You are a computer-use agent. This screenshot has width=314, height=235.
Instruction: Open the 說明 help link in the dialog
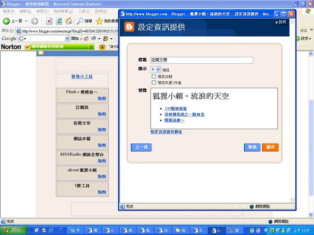[x=281, y=22]
